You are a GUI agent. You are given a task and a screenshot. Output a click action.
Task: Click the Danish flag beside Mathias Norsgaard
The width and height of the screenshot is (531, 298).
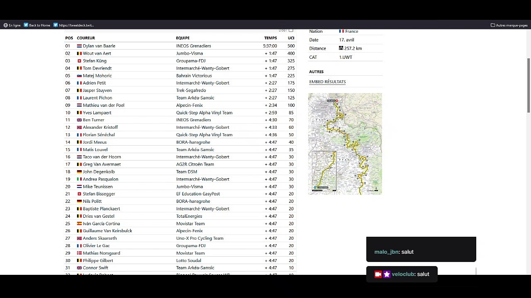point(79,253)
